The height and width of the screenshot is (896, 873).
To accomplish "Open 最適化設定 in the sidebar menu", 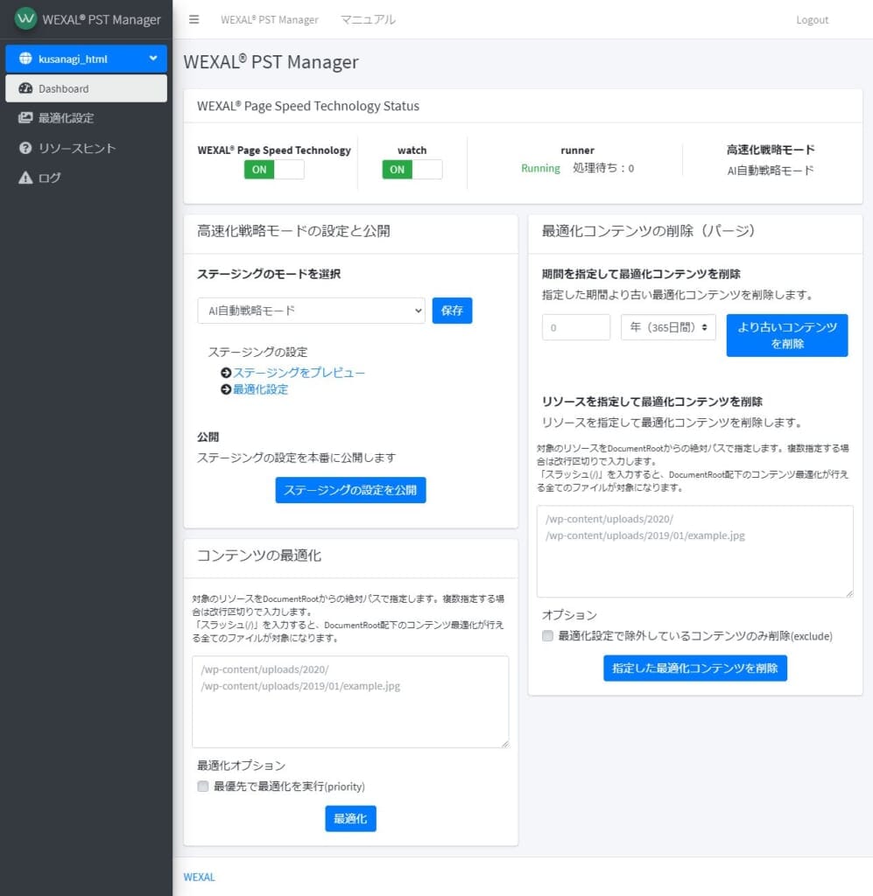I will click(x=87, y=118).
